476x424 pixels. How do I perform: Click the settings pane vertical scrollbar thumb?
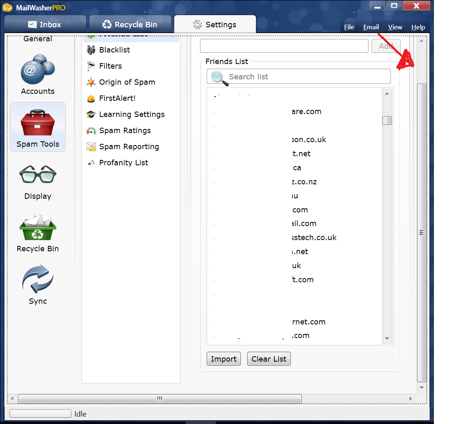click(421, 233)
